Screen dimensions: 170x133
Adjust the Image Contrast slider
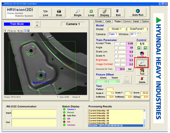(x=120, y=64)
